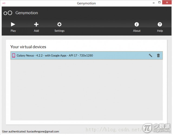Click the Genymotion double-circle logo in the header
This screenshot has height=135, width=173.
click(x=8, y=13)
